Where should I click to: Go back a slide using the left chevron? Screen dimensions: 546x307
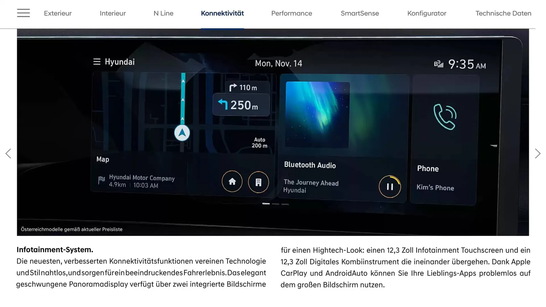(x=9, y=153)
